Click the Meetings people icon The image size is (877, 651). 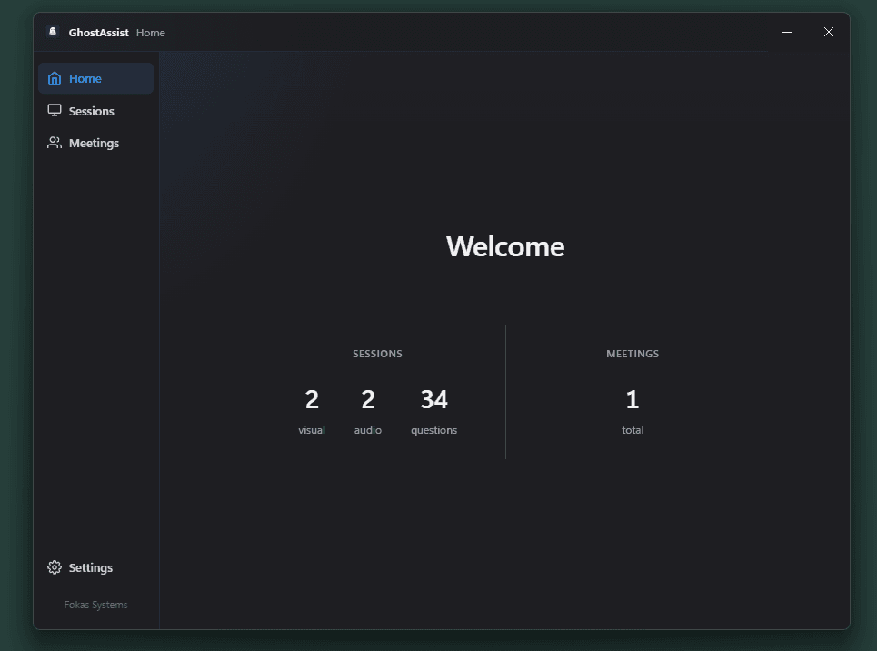pyautogui.click(x=55, y=143)
